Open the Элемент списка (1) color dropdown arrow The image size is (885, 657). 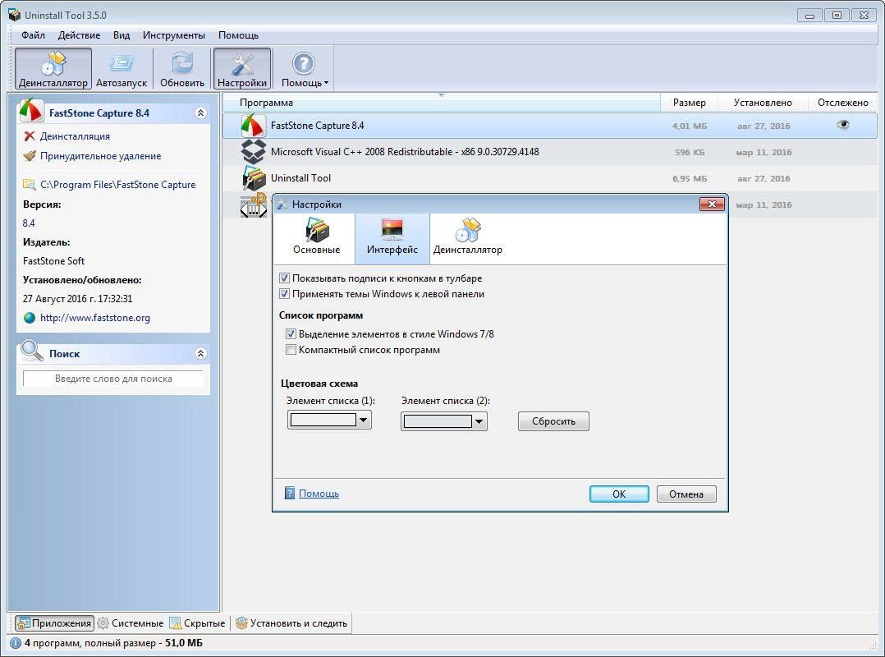tap(364, 420)
